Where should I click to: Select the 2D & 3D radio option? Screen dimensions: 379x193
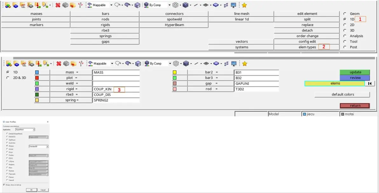(8, 78)
